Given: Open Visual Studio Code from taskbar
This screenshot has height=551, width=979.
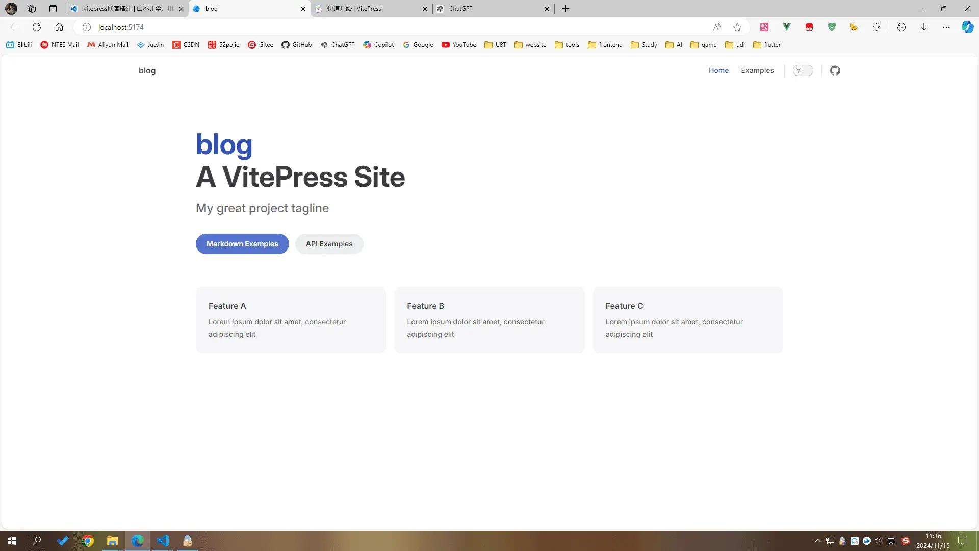Looking at the screenshot, I should pyautogui.click(x=163, y=541).
